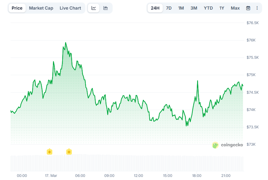268x180 pixels.
Task: Open the 3M chart view
Action: pos(194,8)
